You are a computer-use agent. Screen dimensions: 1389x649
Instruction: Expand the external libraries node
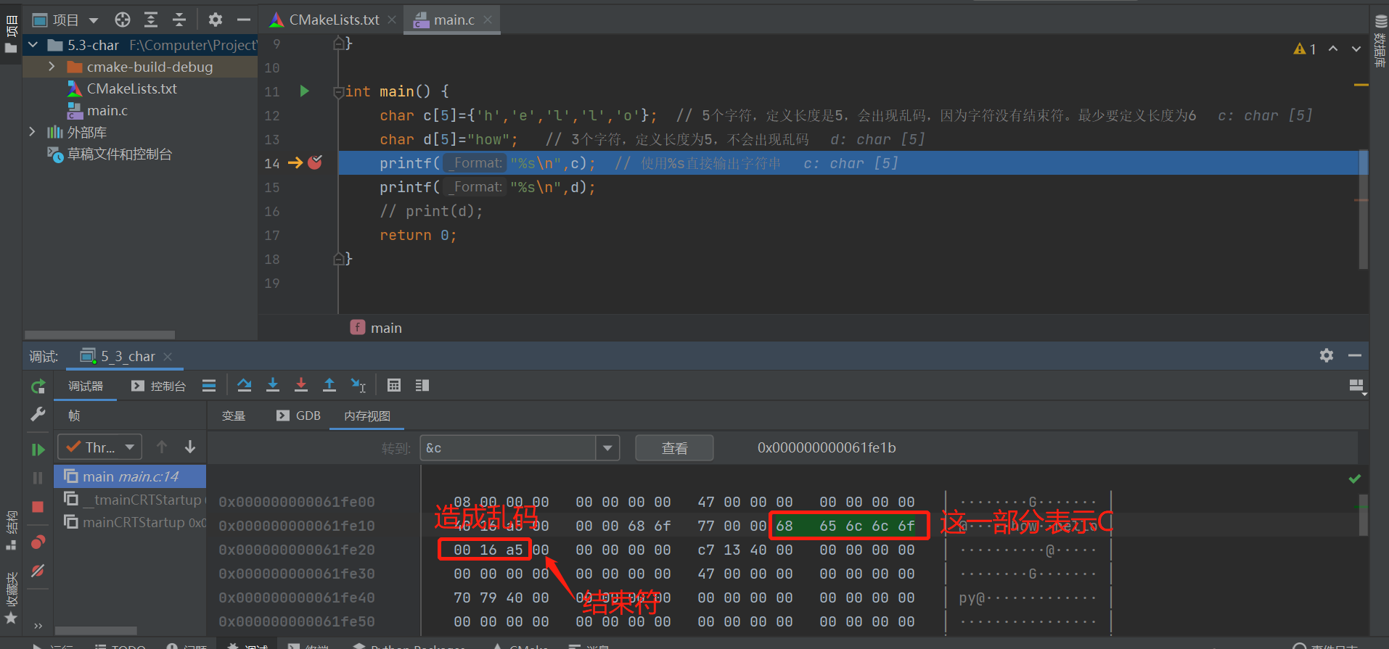click(x=32, y=132)
